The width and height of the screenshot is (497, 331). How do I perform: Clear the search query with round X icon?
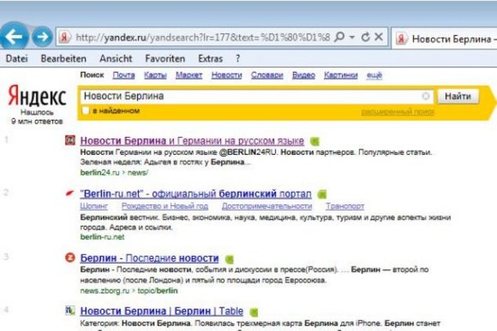point(426,96)
